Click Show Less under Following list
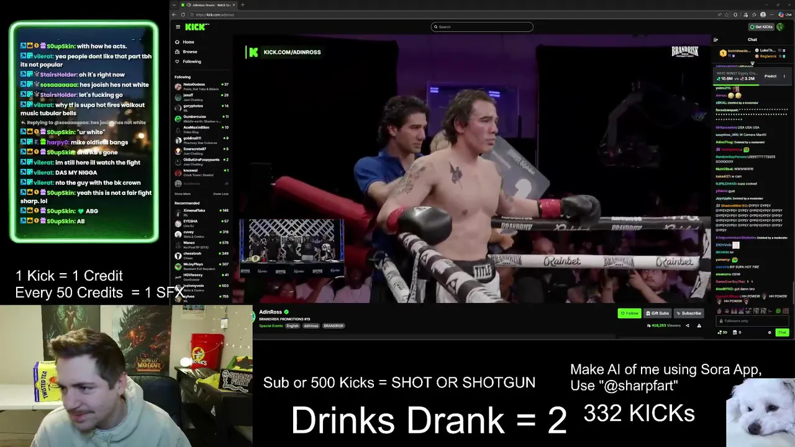 click(220, 194)
